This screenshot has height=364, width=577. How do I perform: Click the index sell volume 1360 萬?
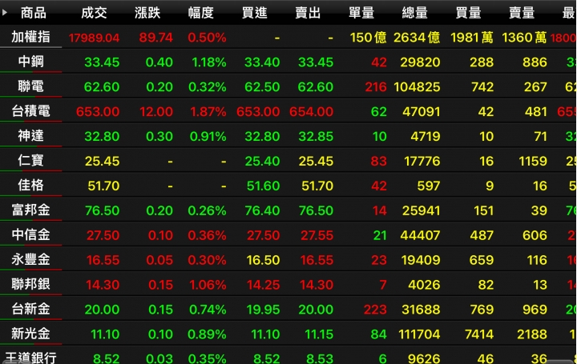(x=524, y=38)
